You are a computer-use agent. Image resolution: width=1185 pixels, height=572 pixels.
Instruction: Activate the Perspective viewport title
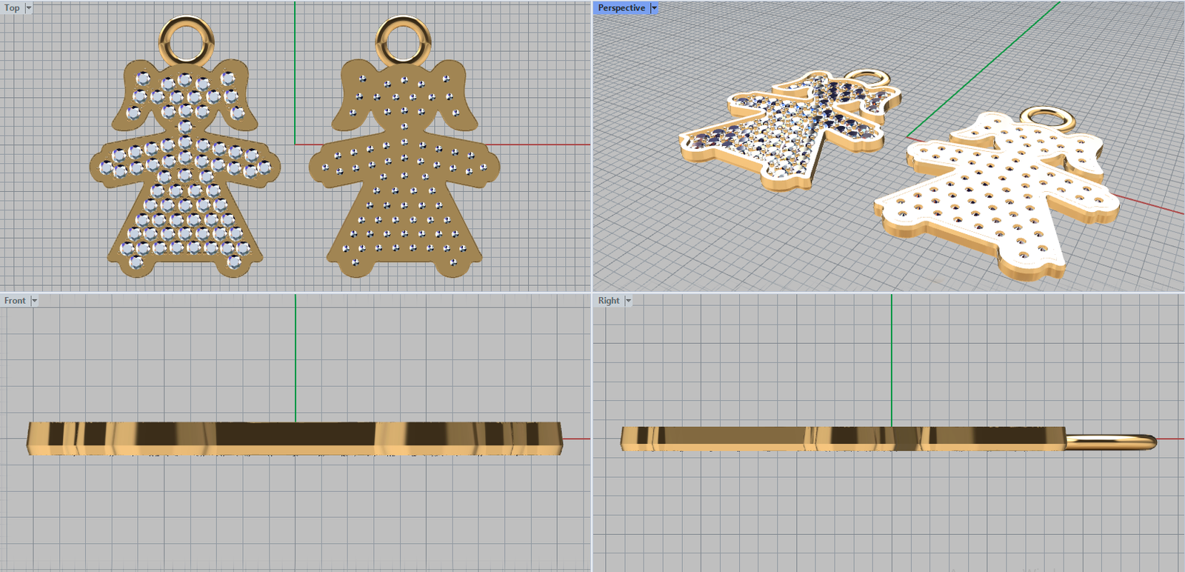tap(621, 7)
